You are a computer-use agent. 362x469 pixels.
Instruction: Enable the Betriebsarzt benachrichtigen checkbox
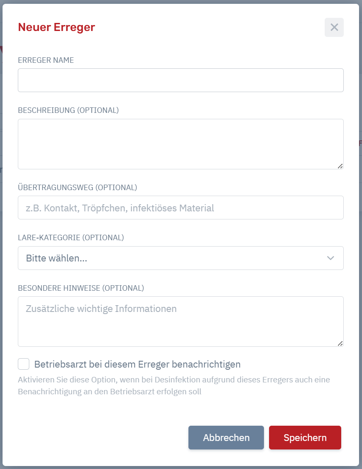24,364
